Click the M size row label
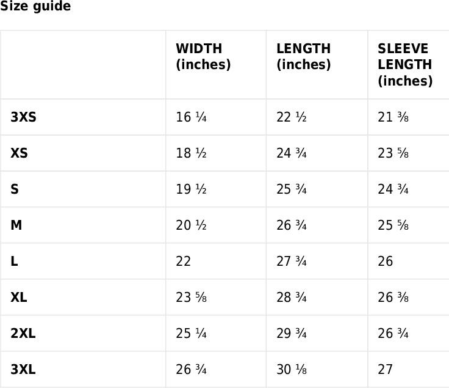 [16, 225]
